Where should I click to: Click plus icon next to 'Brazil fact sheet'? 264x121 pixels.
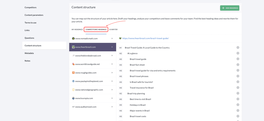(238, 65)
